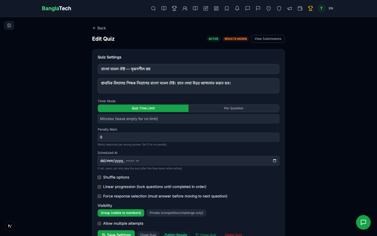Screen dimensions: 377x236
Task: Check Linear progression option
Action: [x=99, y=187]
